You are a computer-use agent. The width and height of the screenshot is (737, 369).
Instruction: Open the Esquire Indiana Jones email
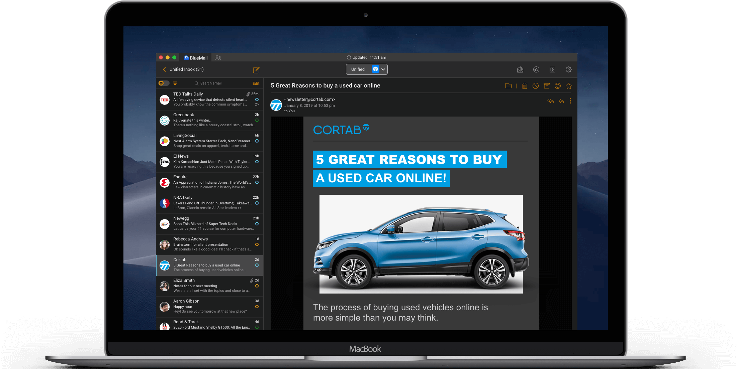pyautogui.click(x=209, y=182)
